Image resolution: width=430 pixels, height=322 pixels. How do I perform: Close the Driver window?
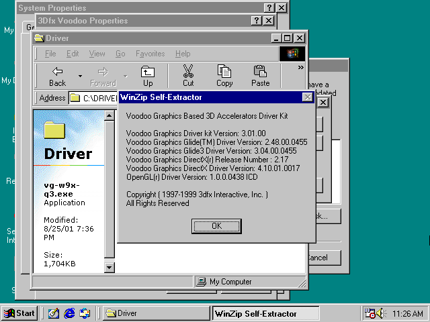300,38
